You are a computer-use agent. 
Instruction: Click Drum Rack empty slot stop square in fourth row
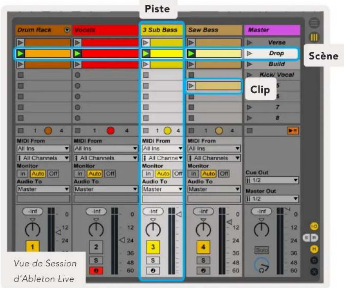tap(21, 75)
